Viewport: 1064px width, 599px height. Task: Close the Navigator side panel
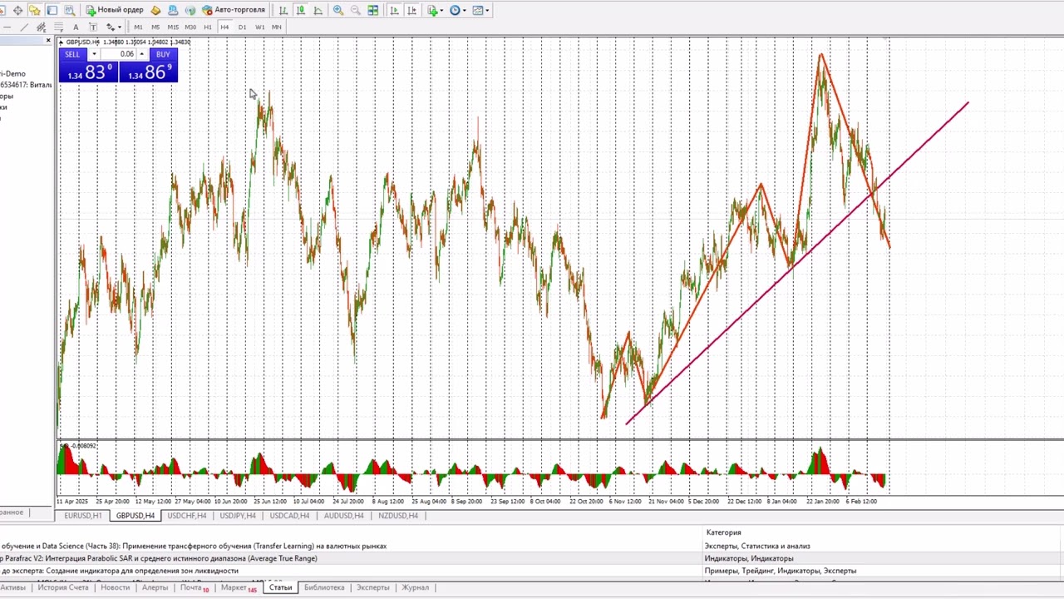point(48,41)
